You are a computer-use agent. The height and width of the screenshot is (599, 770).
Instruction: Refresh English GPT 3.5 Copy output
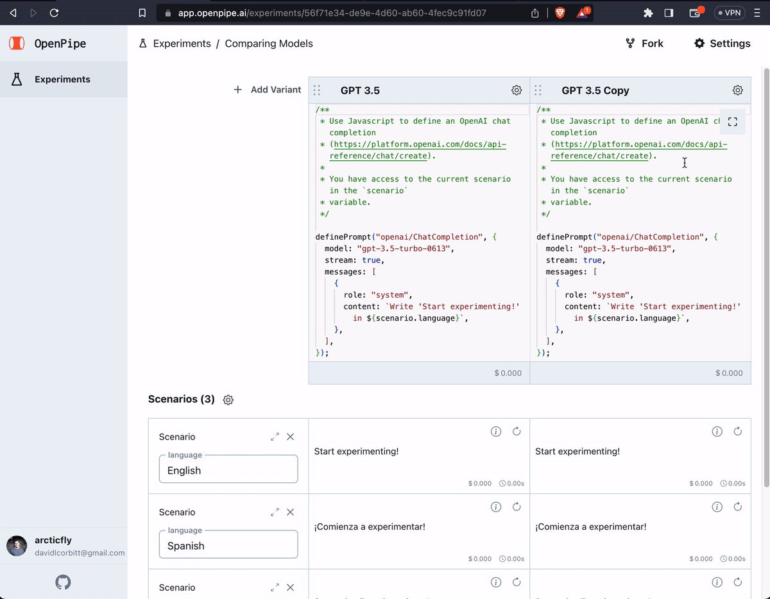(738, 432)
